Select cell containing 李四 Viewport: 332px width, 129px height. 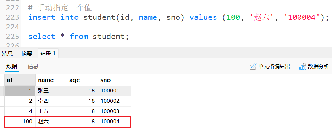(51, 101)
